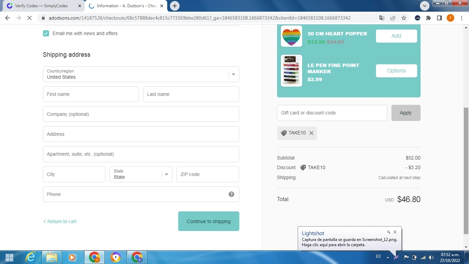Click the Company (optional) field
Image resolution: width=469 pixels, height=264 pixels.
[141, 114]
